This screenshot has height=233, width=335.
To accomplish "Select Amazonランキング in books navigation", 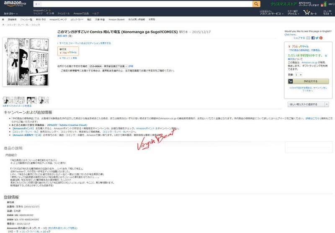I will (x=58, y=19).
